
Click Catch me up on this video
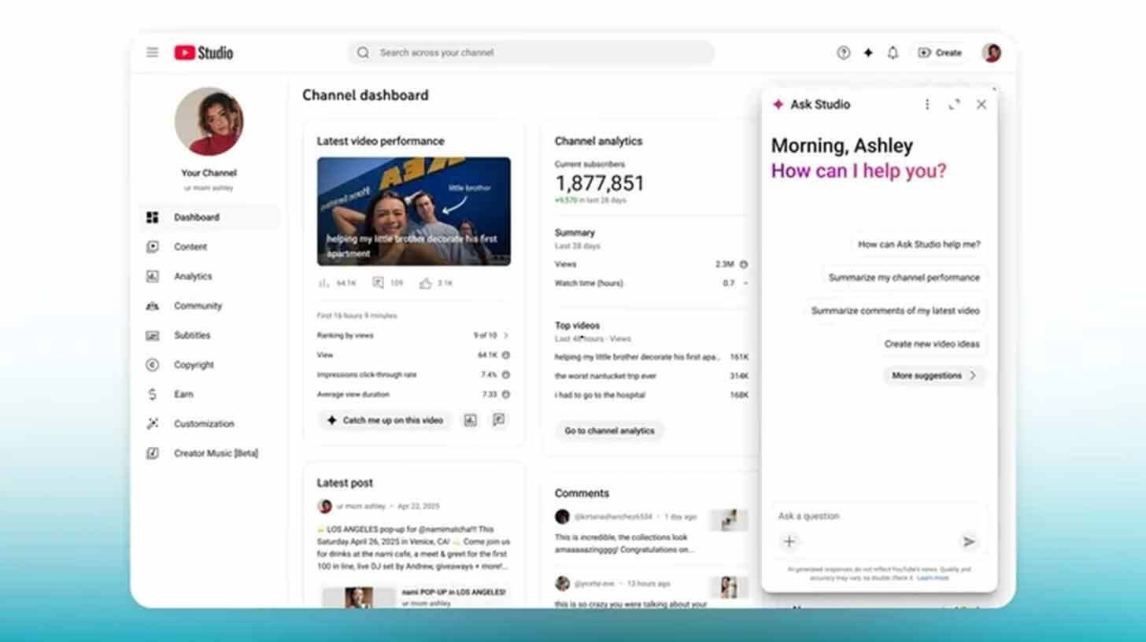tap(384, 420)
